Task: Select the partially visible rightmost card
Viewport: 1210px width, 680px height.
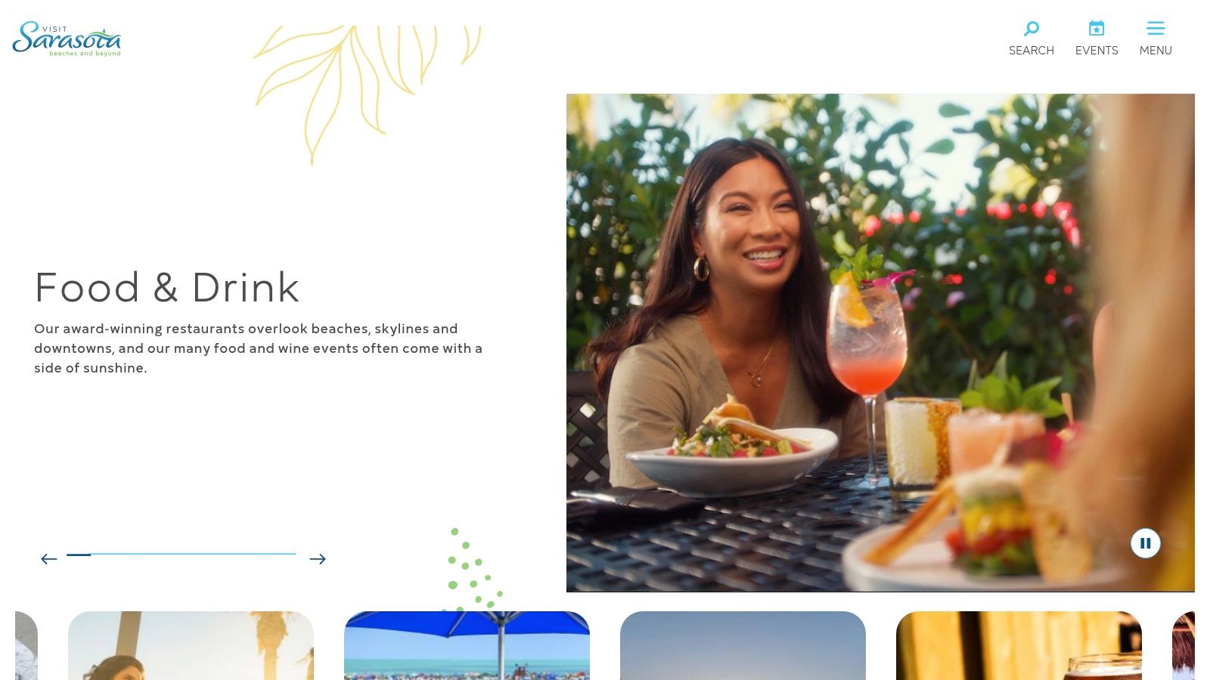Action: [x=1184, y=645]
